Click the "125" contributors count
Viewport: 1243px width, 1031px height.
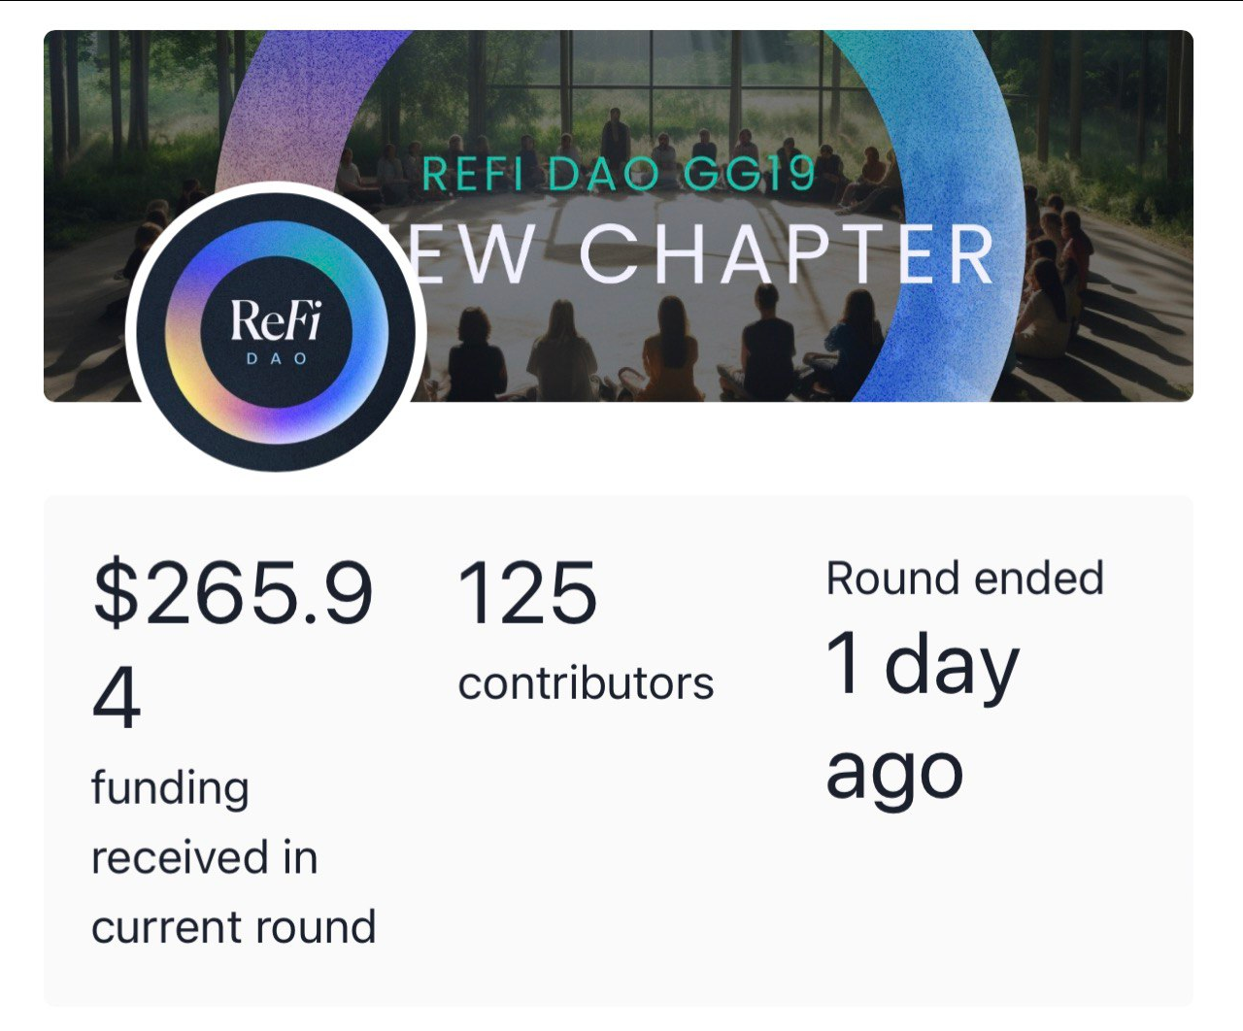[x=526, y=594]
